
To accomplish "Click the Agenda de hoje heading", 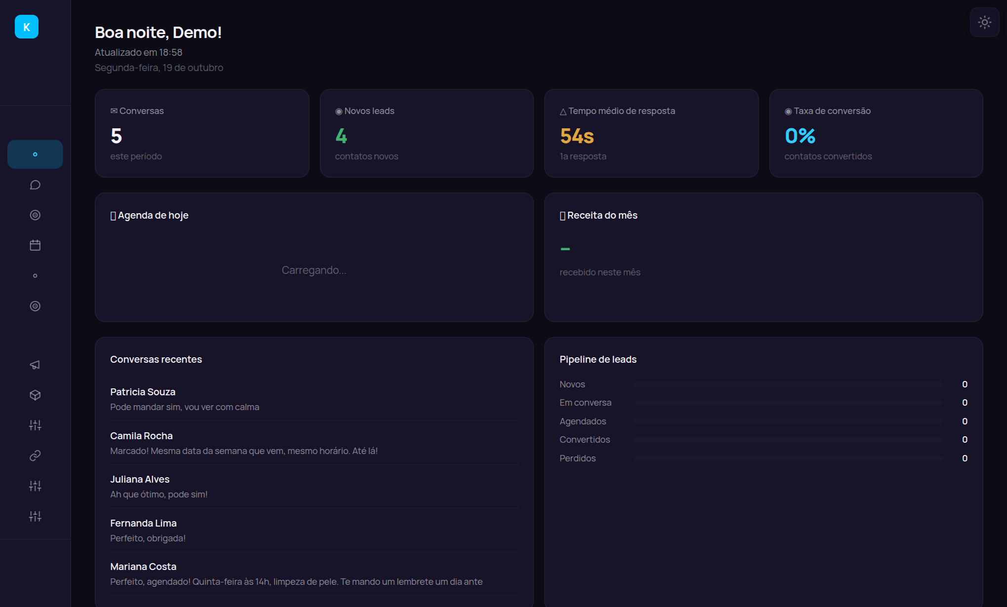I will pos(150,215).
